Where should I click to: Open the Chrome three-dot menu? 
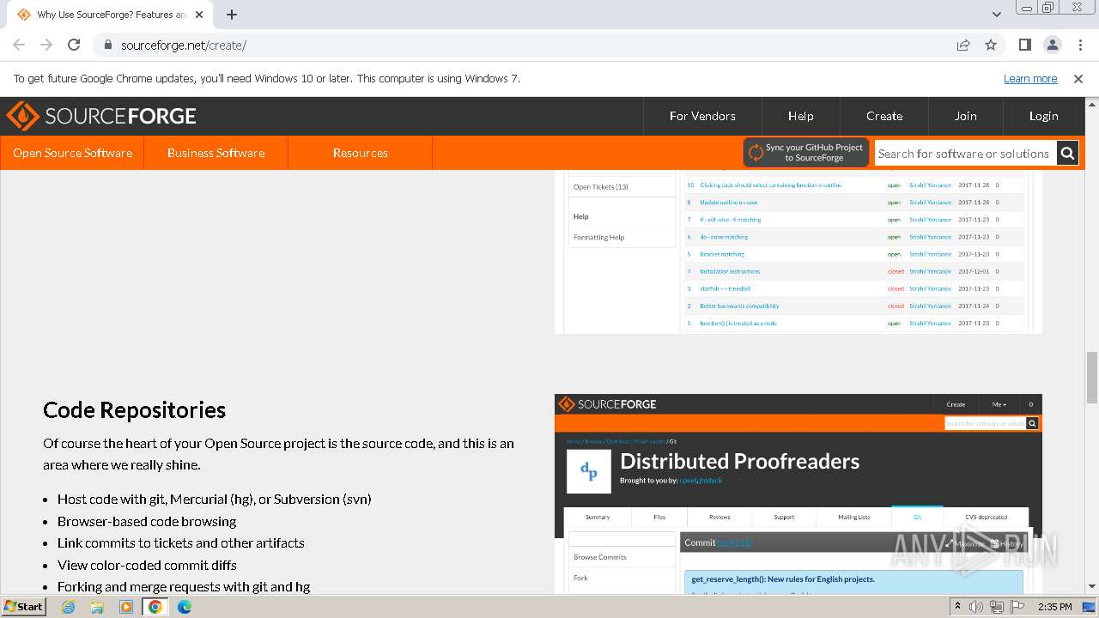1079,45
